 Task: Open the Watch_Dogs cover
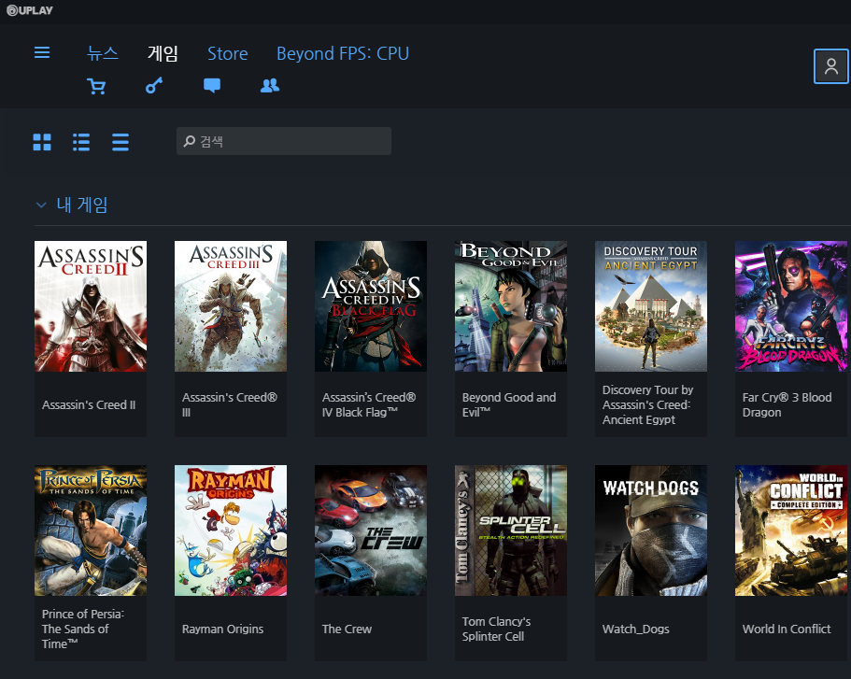pyautogui.click(x=651, y=530)
